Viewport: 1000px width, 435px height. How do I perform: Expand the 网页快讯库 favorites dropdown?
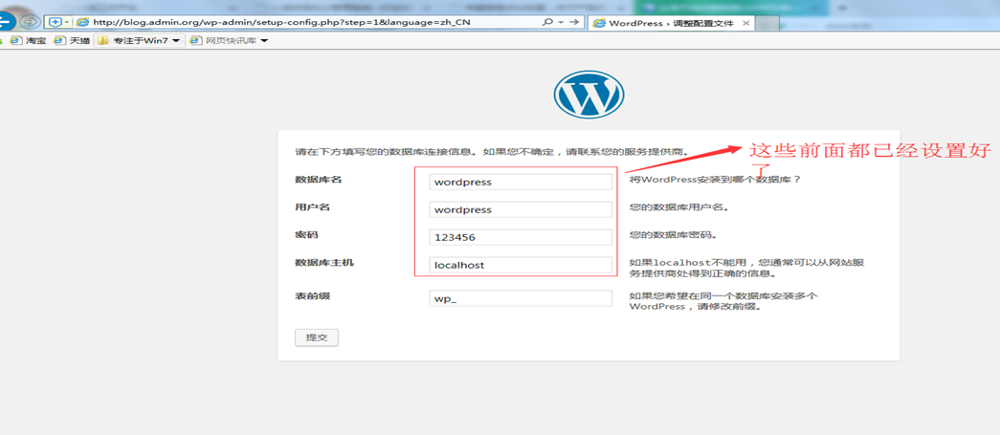(265, 41)
